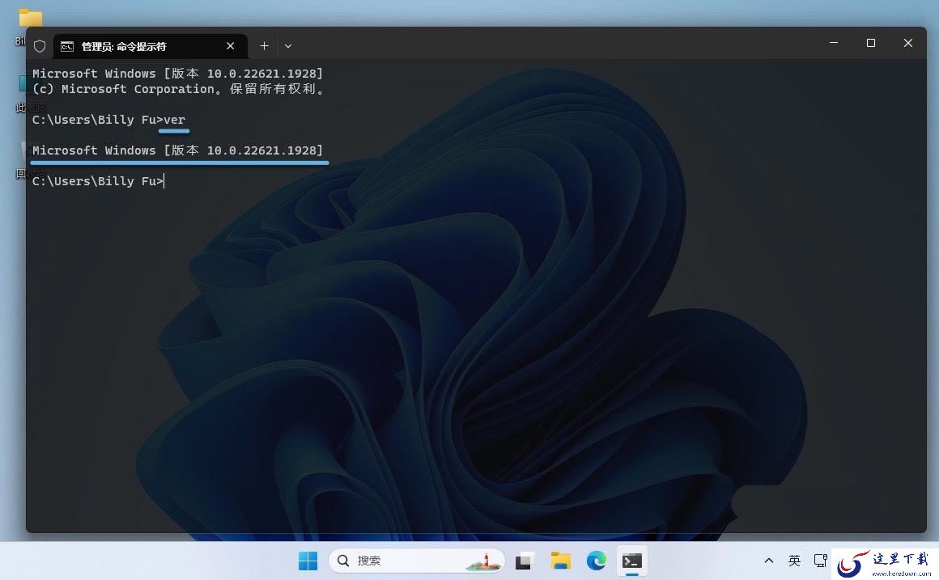The image size is (939, 580).
Task: Click the Terminal icon on the taskbar
Action: coord(632,561)
